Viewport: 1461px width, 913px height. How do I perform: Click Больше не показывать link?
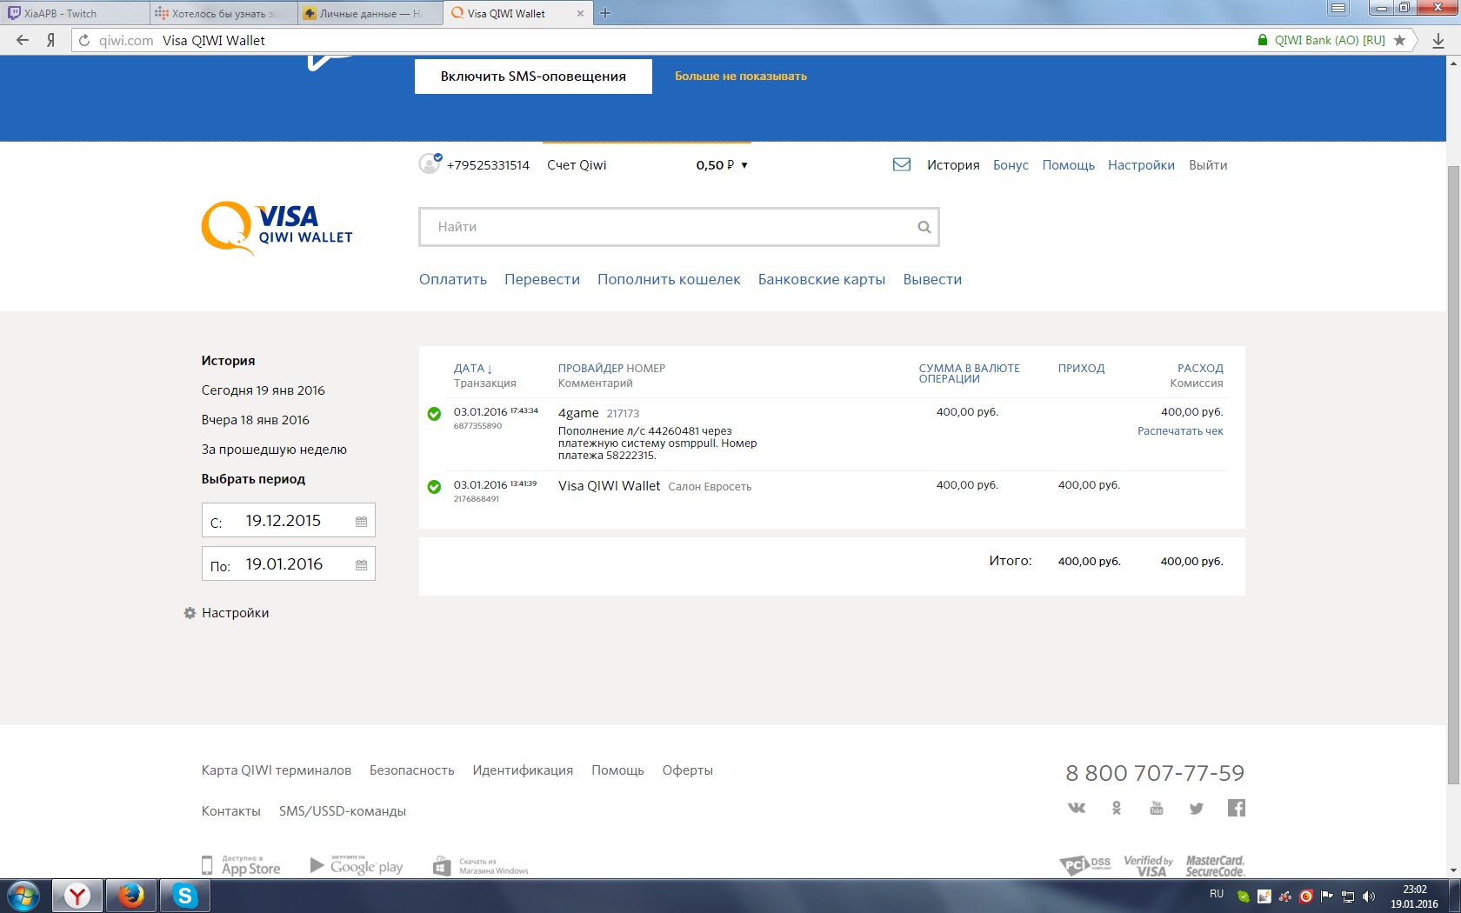pos(741,77)
